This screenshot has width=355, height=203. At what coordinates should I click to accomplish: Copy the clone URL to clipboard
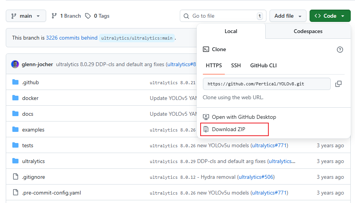[338, 84]
